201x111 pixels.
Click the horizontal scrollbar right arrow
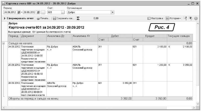(193, 108)
